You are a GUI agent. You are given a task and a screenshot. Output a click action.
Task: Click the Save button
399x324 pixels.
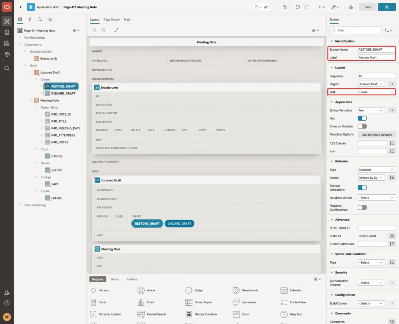(368, 7)
